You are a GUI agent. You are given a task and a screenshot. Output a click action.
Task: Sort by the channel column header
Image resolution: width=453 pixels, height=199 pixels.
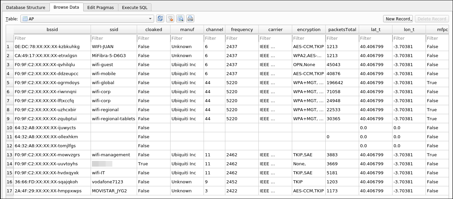(x=214, y=29)
